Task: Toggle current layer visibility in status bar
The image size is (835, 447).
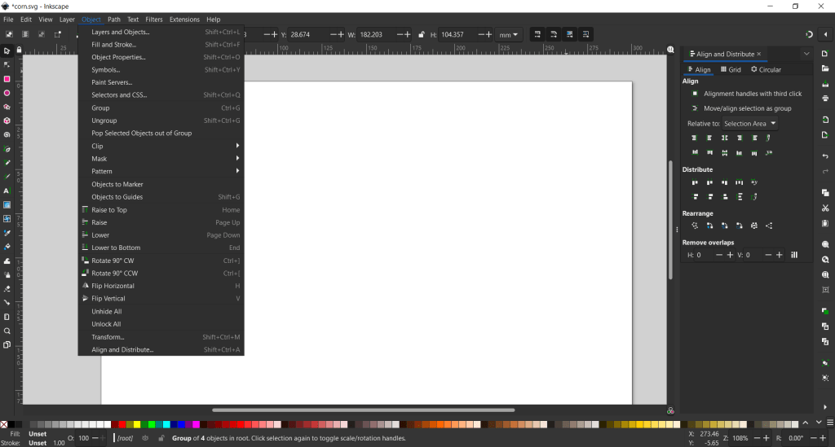Action: point(145,438)
